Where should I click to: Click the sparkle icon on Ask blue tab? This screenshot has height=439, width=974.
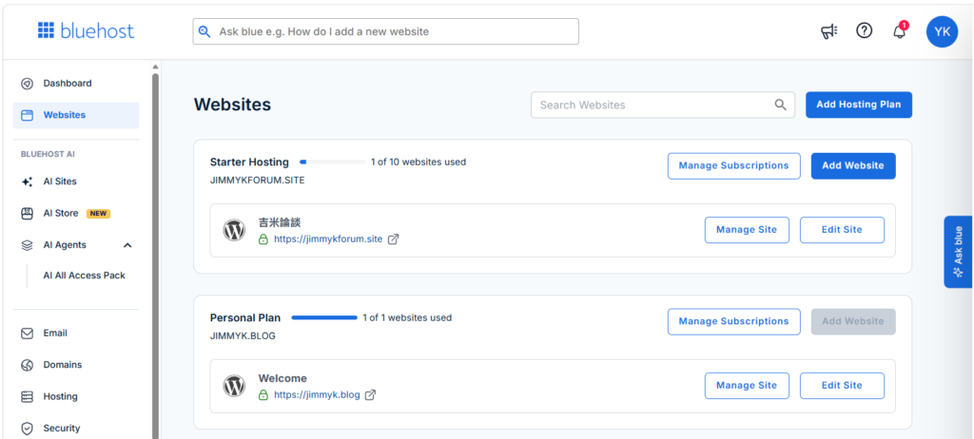pos(959,272)
